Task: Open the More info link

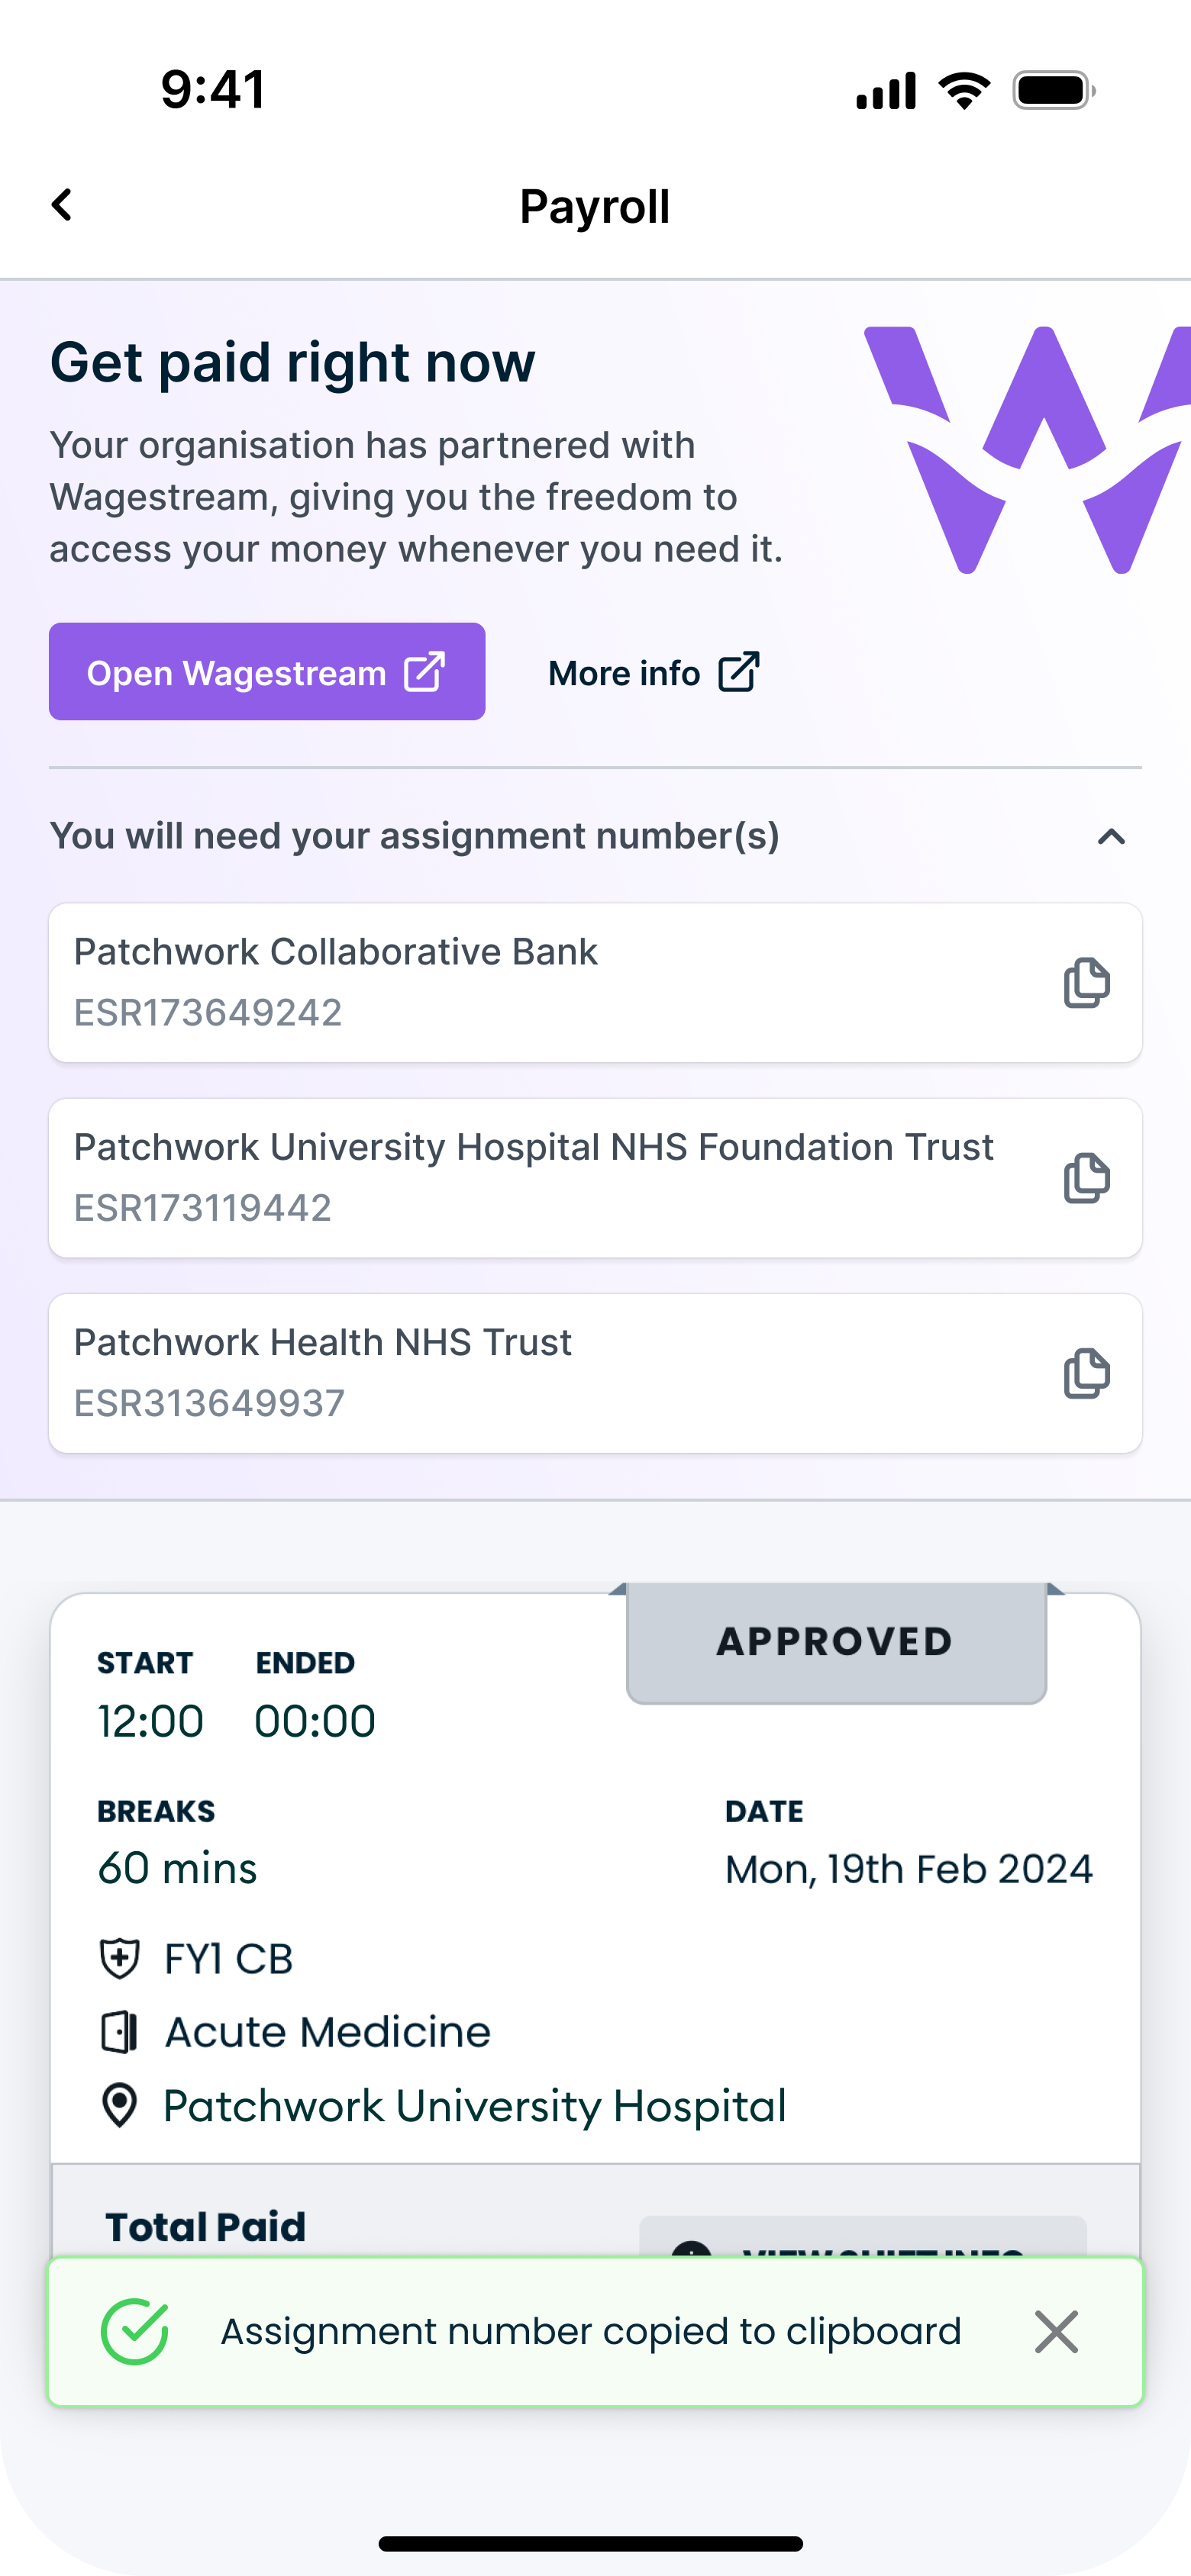Action: (x=654, y=673)
